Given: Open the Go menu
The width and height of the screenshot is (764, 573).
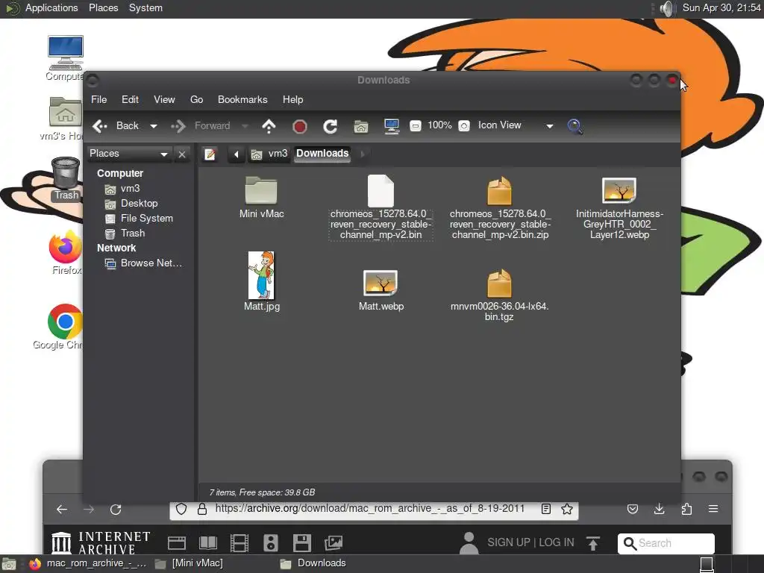Looking at the screenshot, I should click(196, 99).
